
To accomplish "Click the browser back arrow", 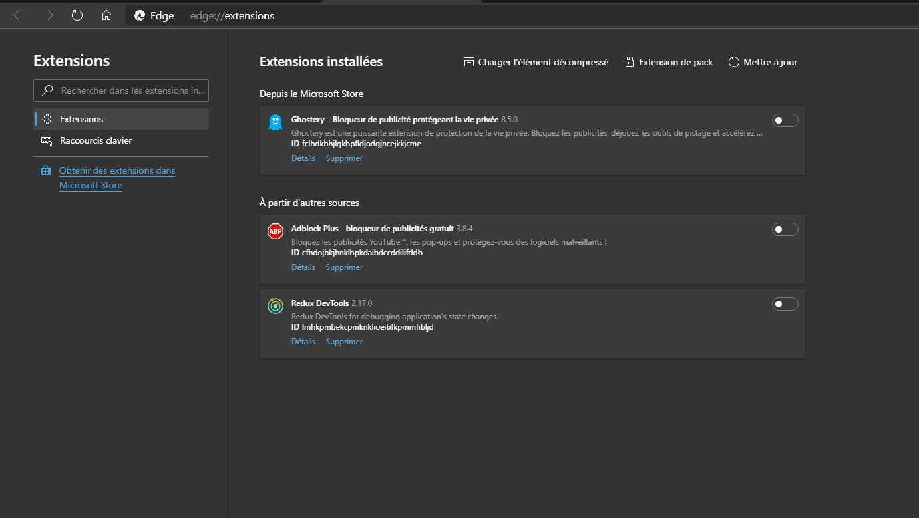I will click(x=19, y=15).
